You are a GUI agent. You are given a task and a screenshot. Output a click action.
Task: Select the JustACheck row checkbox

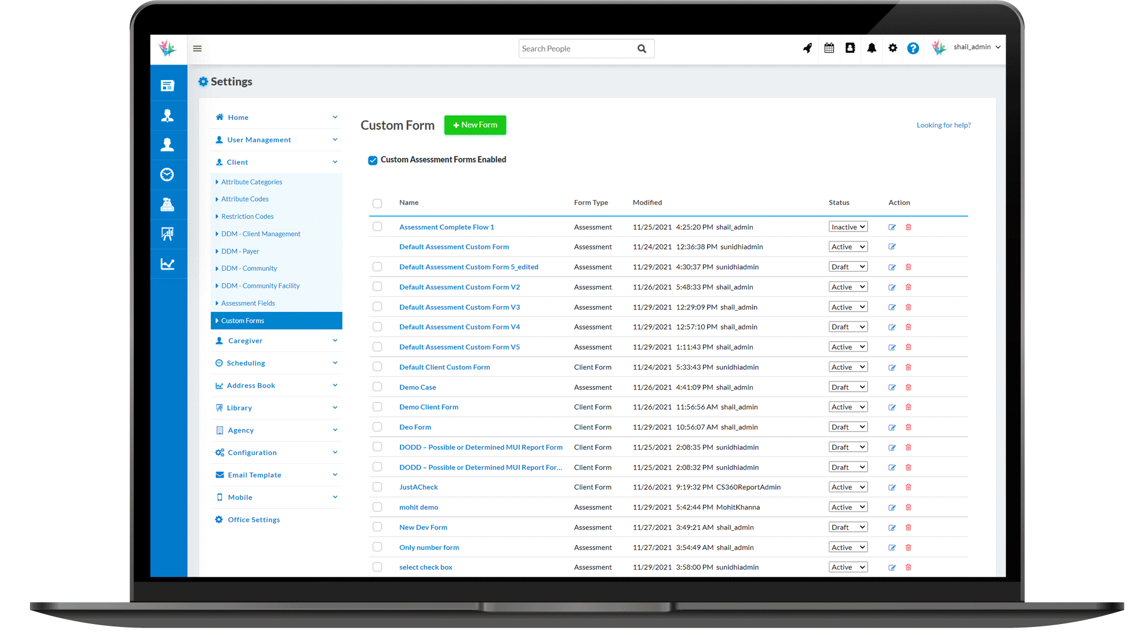pyautogui.click(x=377, y=487)
